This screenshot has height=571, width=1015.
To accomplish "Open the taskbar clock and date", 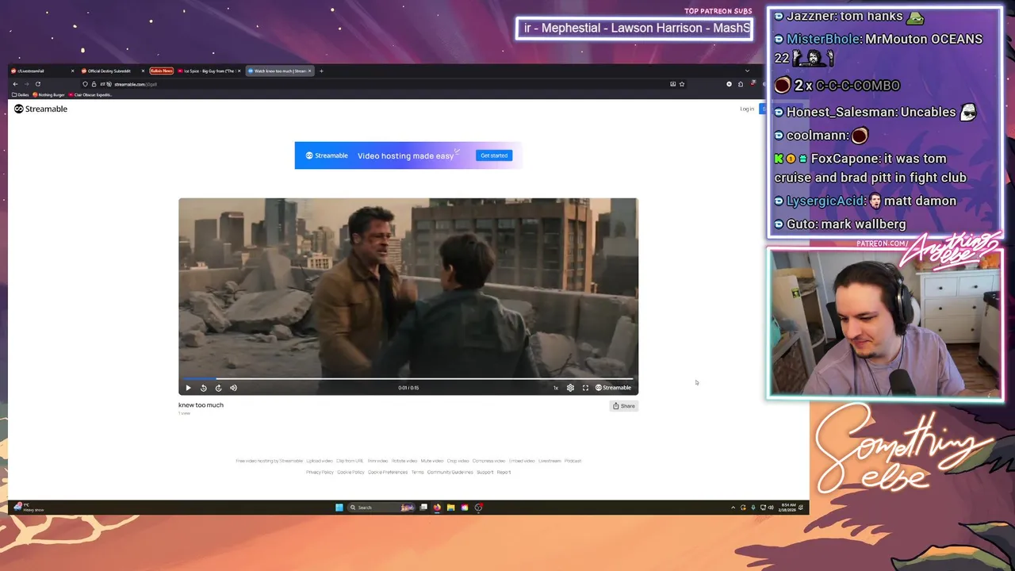I will click(x=788, y=508).
